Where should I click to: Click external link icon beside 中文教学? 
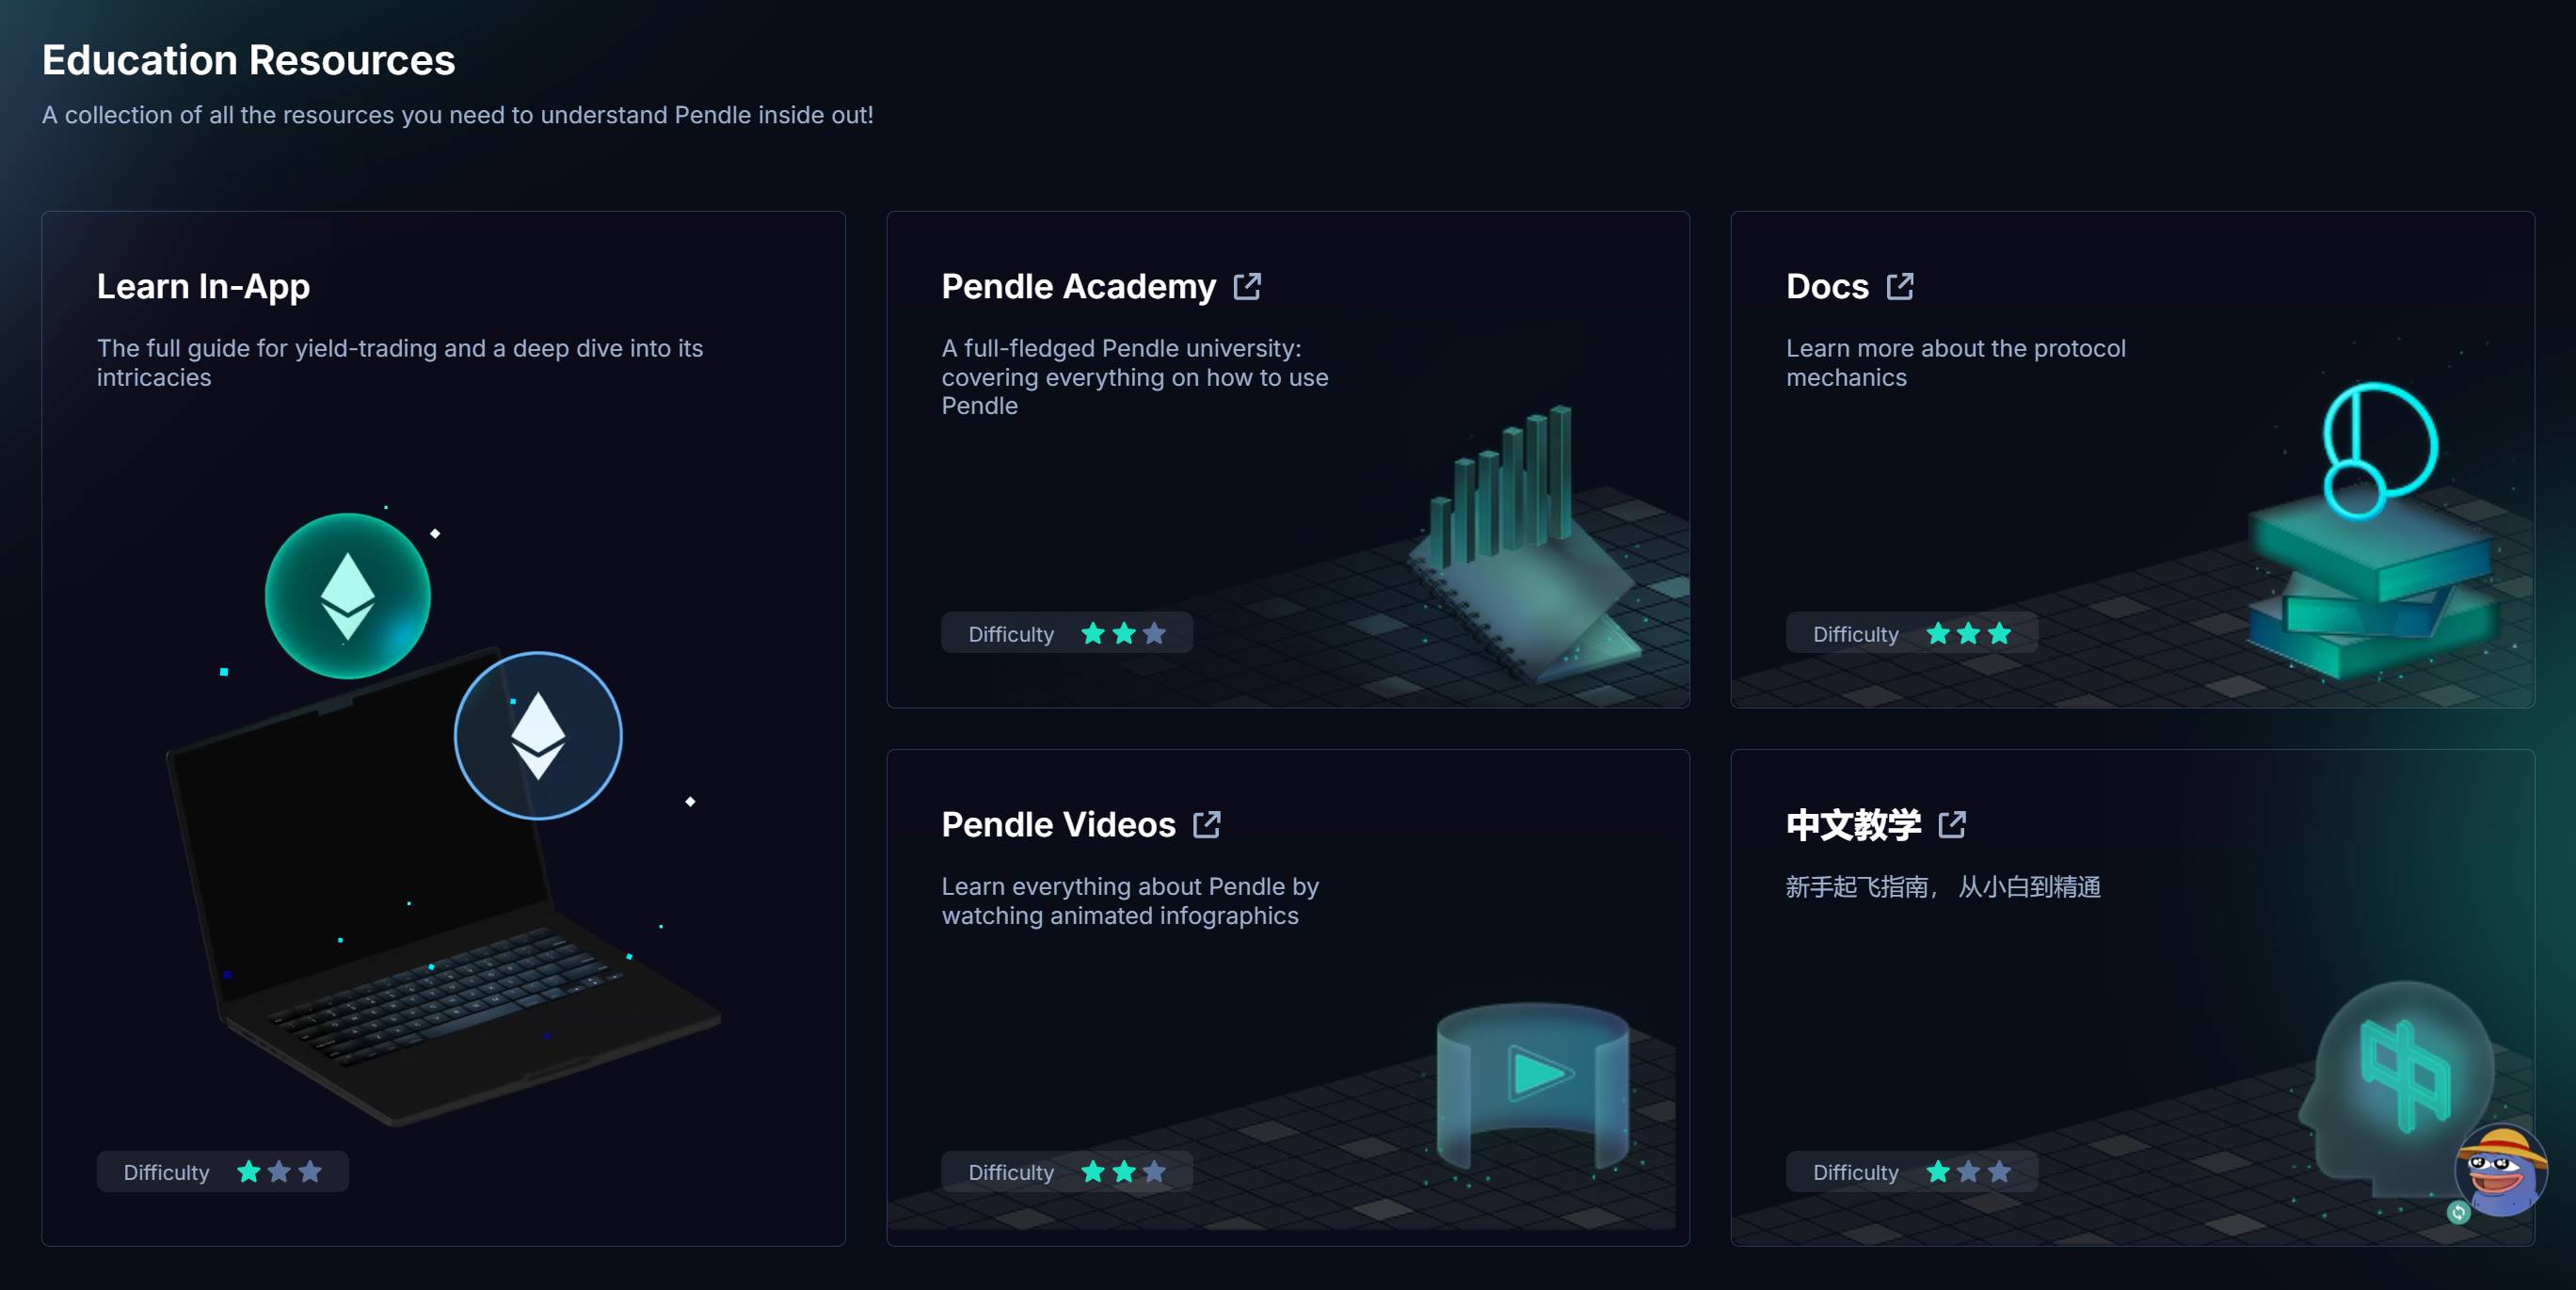[x=1951, y=824]
